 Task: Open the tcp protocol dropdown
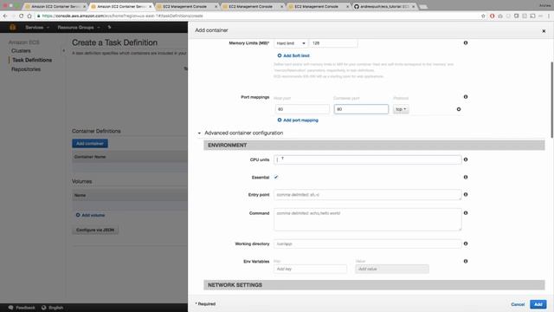pos(401,109)
